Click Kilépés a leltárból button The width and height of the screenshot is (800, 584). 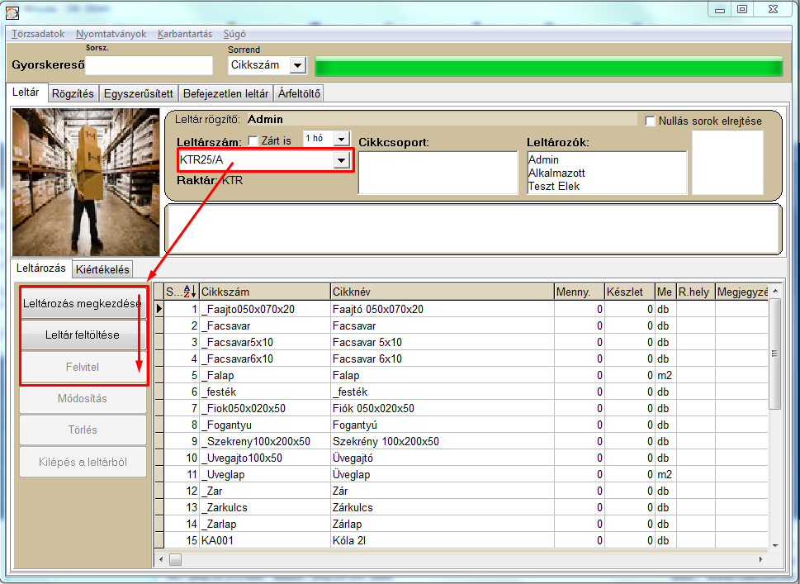coord(83,462)
